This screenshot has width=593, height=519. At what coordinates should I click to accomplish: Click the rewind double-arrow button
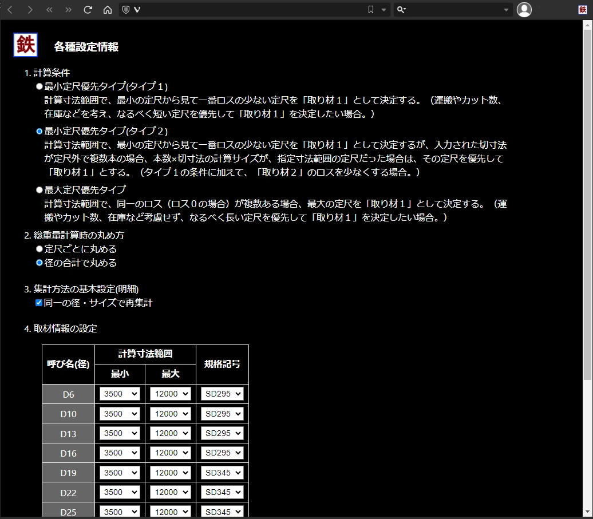pyautogui.click(x=49, y=10)
